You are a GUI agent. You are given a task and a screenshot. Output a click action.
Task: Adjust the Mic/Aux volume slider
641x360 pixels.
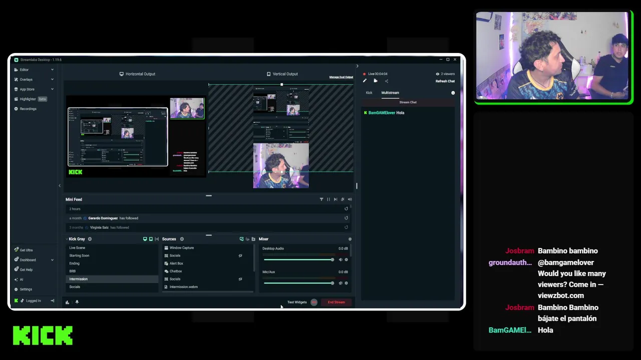pos(299,283)
